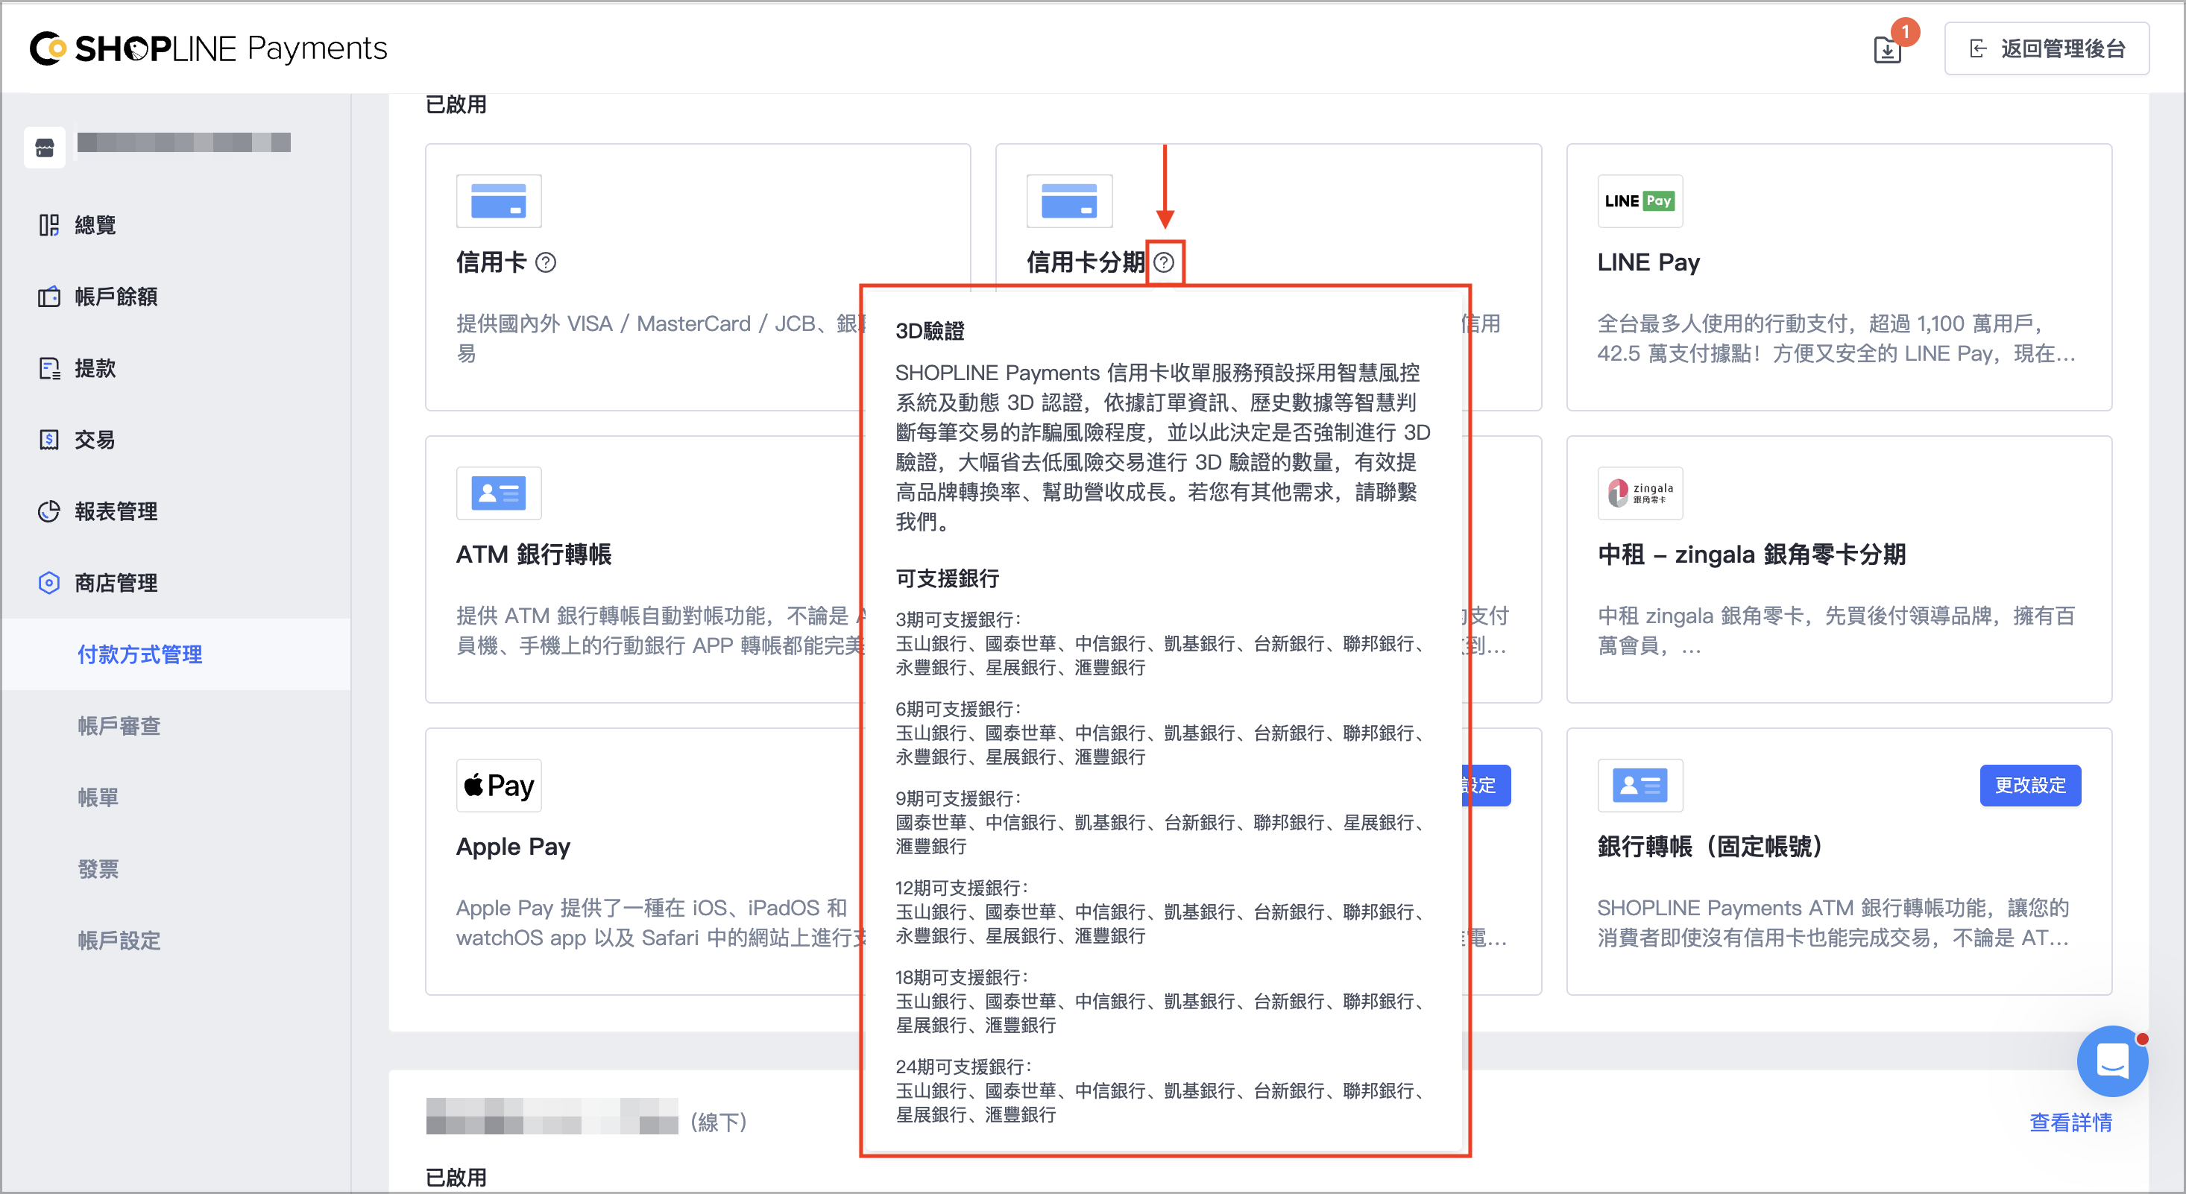Click the 銀行轉帳（固定帳號）title
Viewport: 2186px width, 1194px height.
coord(1711,847)
